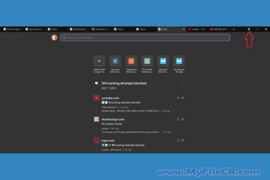Viewport: 270px width, 180px height.
Task: Open The 10 Most Popular favorite
Action: pyautogui.click(x=147, y=64)
